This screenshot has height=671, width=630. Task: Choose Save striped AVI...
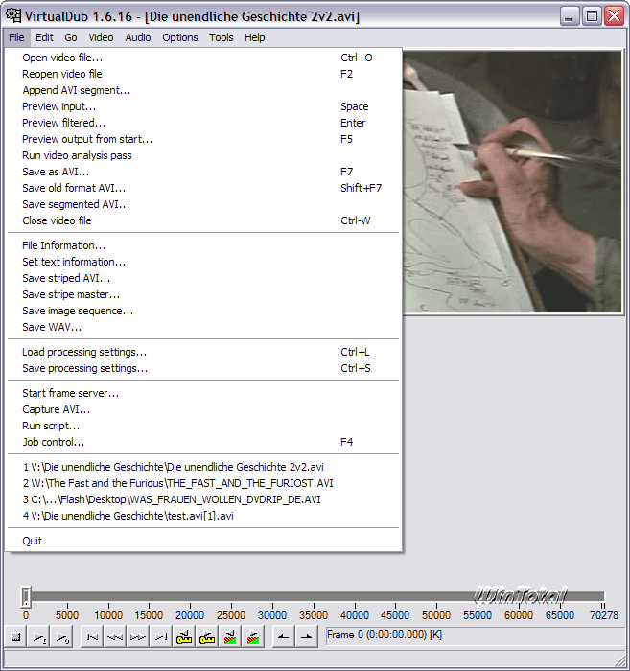tap(203, 278)
